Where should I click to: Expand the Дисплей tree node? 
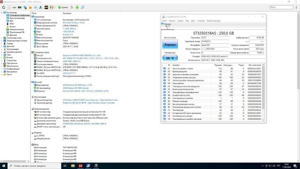pyautogui.click(x=1, y=46)
